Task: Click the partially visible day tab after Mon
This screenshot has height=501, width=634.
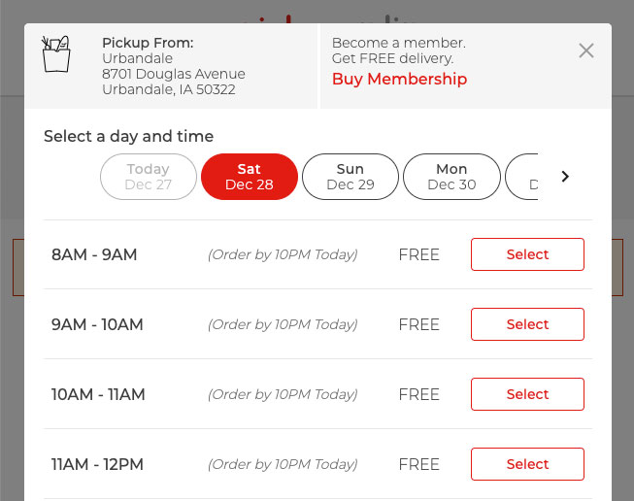Action: [x=524, y=177]
